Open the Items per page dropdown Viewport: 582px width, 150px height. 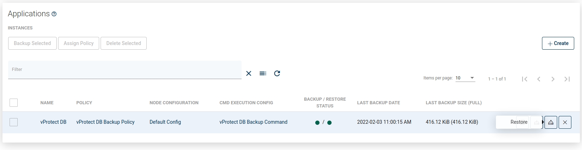point(465,78)
